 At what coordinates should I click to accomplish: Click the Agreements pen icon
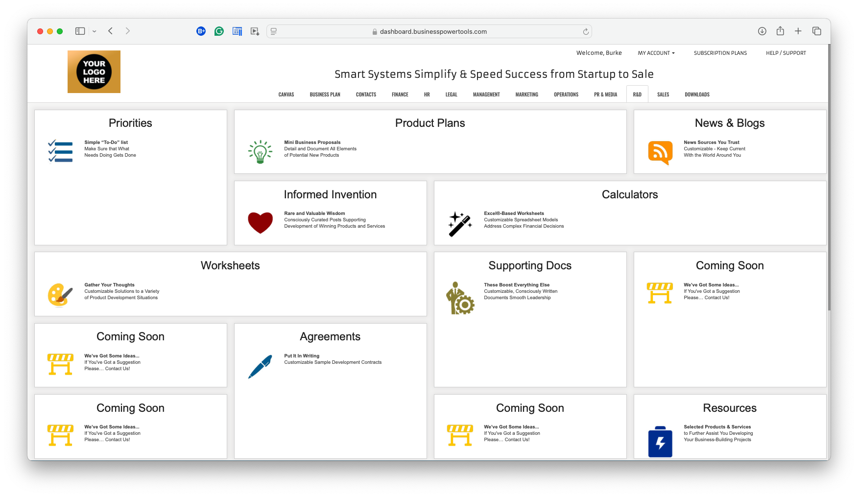261,366
